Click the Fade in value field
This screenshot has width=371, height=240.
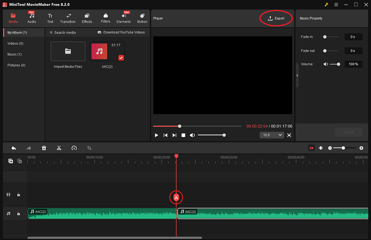tap(353, 37)
